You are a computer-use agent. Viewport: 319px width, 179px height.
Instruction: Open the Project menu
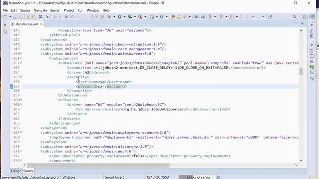(x=69, y=10)
